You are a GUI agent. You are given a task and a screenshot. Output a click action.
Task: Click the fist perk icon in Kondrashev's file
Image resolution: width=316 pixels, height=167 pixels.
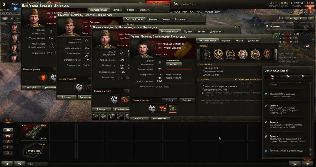(x=114, y=100)
